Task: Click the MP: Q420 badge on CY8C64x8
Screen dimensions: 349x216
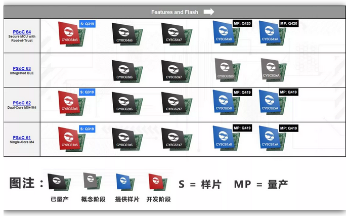Action: click(x=242, y=23)
